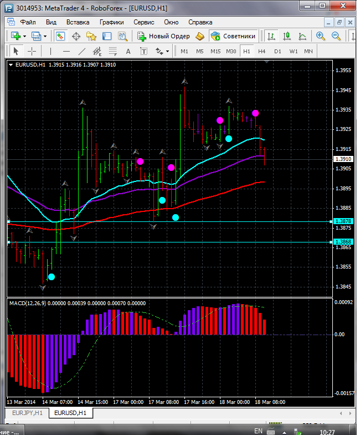The width and height of the screenshot is (360, 435).
Task: Toggle the Navigator folder-star icon
Action: (91, 37)
